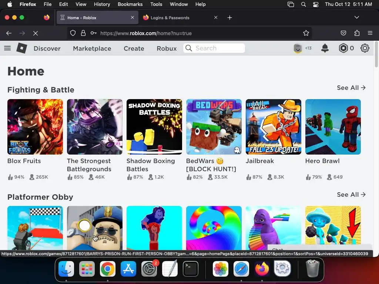View site security lock info
This screenshot has height=284, width=379.
(x=83, y=33)
